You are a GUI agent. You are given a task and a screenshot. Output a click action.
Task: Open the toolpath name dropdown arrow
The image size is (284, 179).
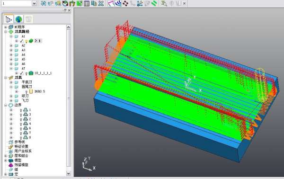pyautogui.click(x=35, y=3)
